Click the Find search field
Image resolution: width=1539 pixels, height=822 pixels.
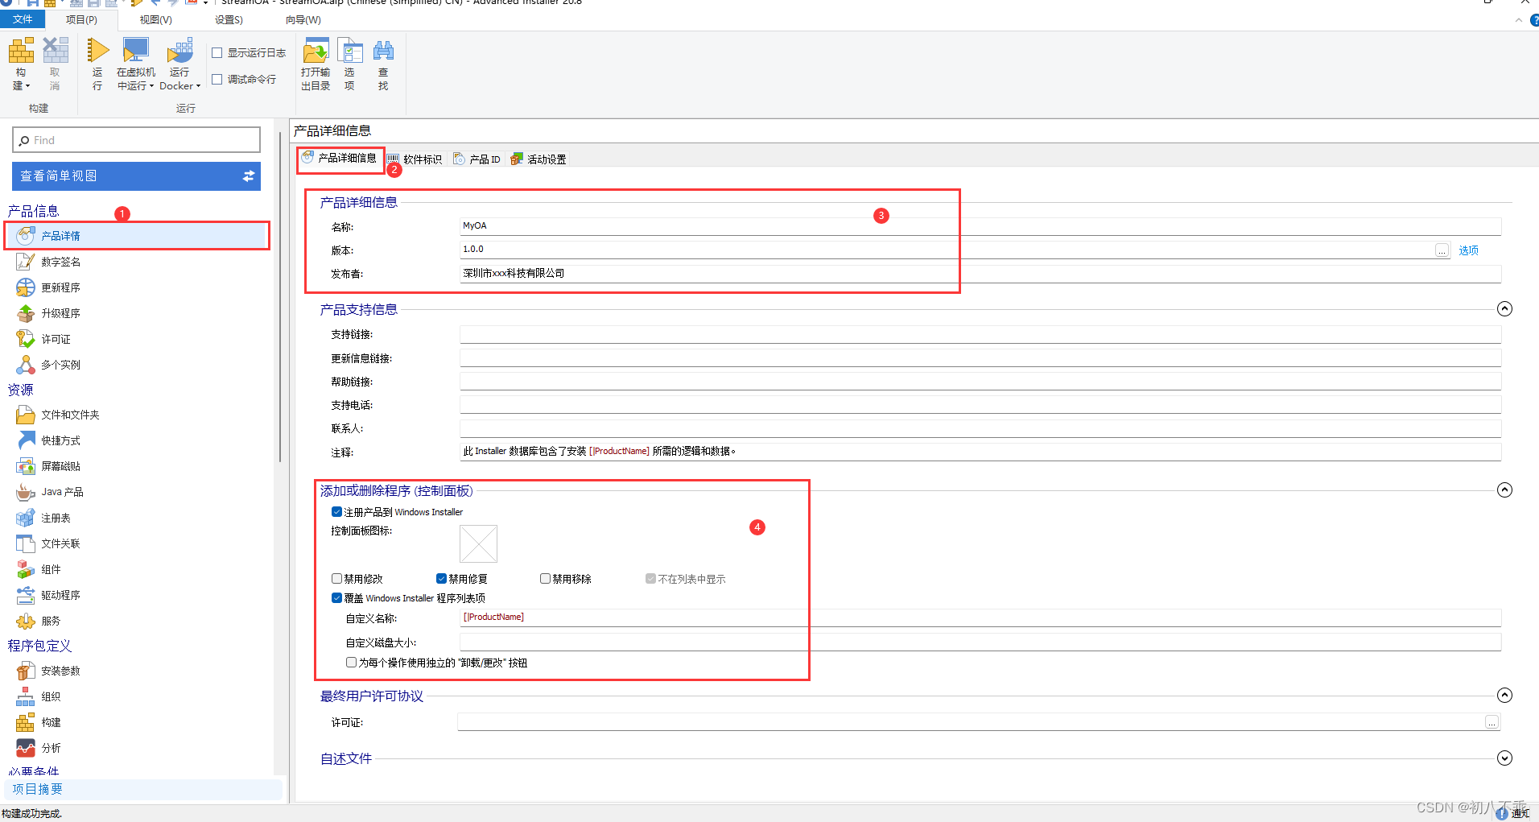137,140
